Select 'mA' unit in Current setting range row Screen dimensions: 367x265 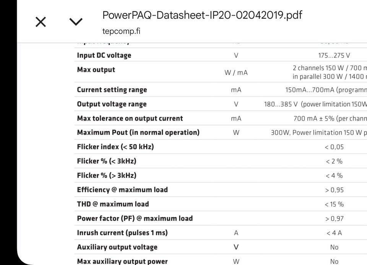236,90
